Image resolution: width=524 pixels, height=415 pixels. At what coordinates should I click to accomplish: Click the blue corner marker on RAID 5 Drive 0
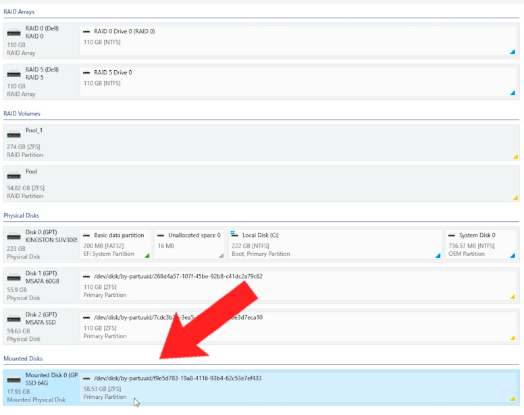click(x=513, y=93)
